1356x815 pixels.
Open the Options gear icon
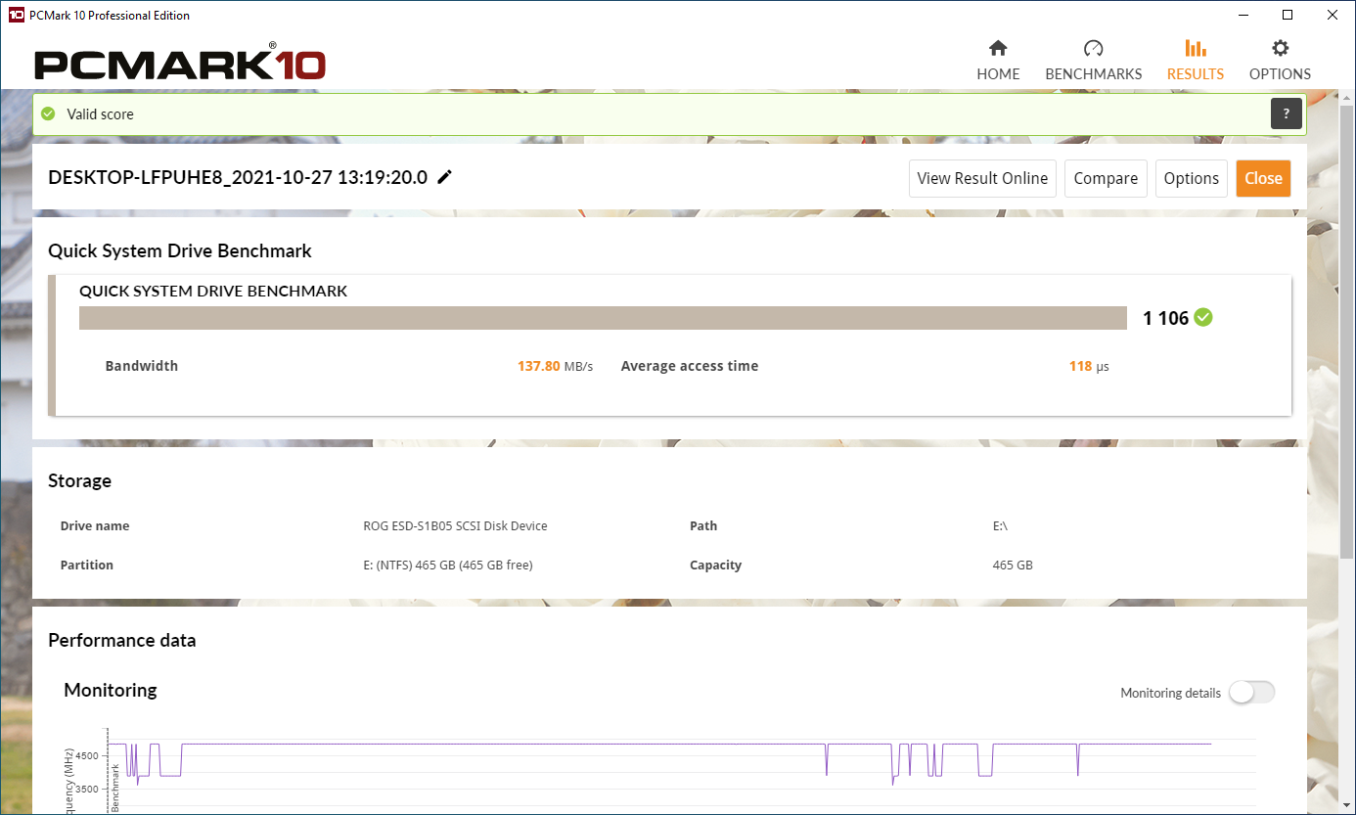1280,48
